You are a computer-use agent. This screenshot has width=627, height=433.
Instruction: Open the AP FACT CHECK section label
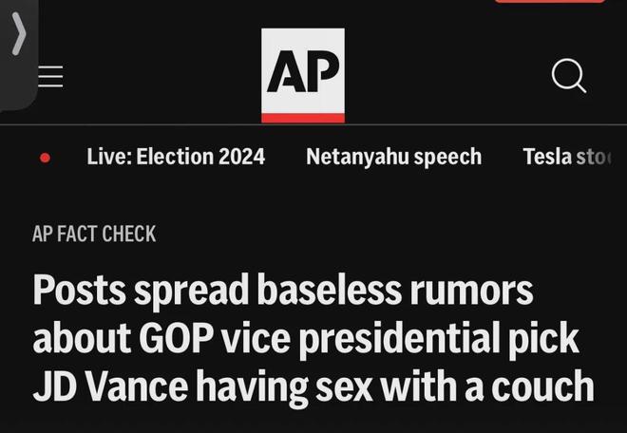pyautogui.click(x=94, y=234)
